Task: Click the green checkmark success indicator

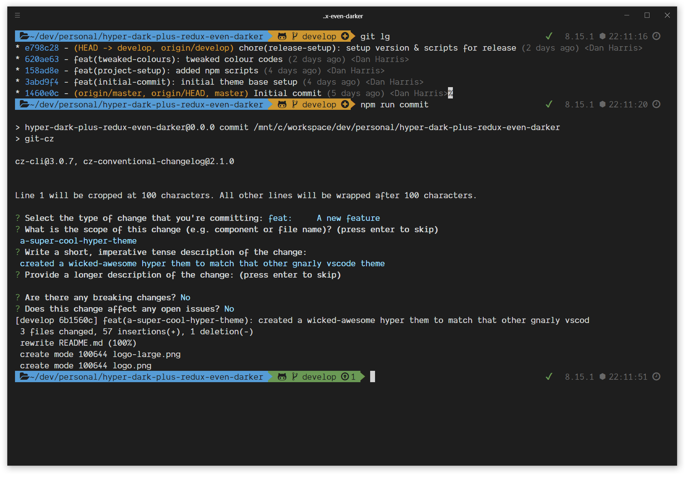Action: [x=549, y=36]
